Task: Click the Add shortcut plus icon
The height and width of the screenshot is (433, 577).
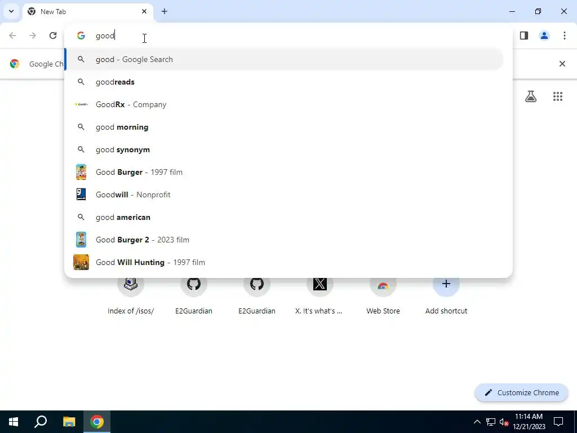Action: pyautogui.click(x=446, y=284)
